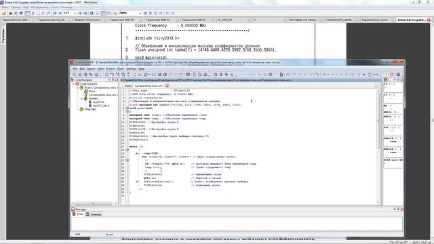Click the green refresh arrows toolbar icon

click(145, 75)
